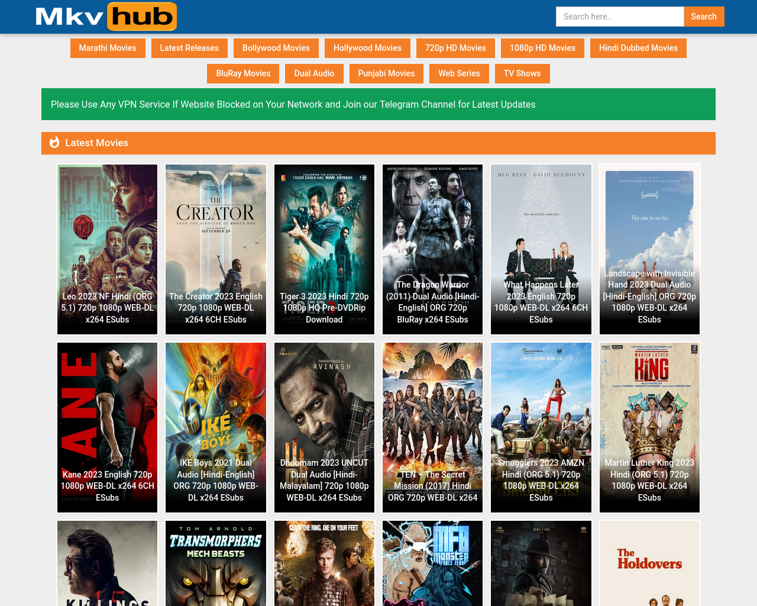Open Kane 2023 English poster

[108, 428]
